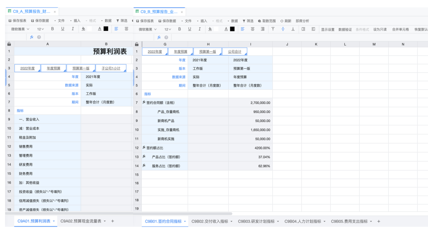Screen dimensions: 428x233
Task: Open C9B05.费用支出指标 sheet tab
Action: 349,221
